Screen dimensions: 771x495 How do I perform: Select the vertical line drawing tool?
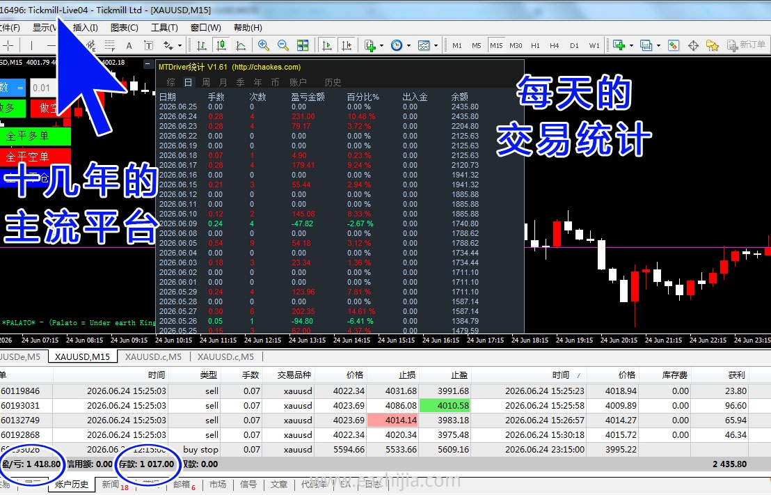(31, 46)
